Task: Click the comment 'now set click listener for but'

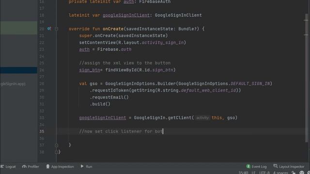Action: pos(121,131)
